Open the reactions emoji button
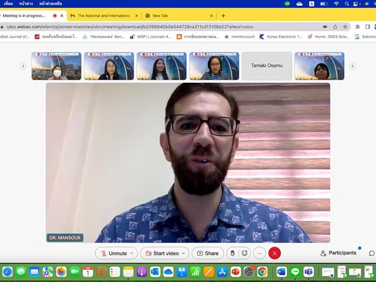Viewport: 376px width, 282px height. coord(244,253)
